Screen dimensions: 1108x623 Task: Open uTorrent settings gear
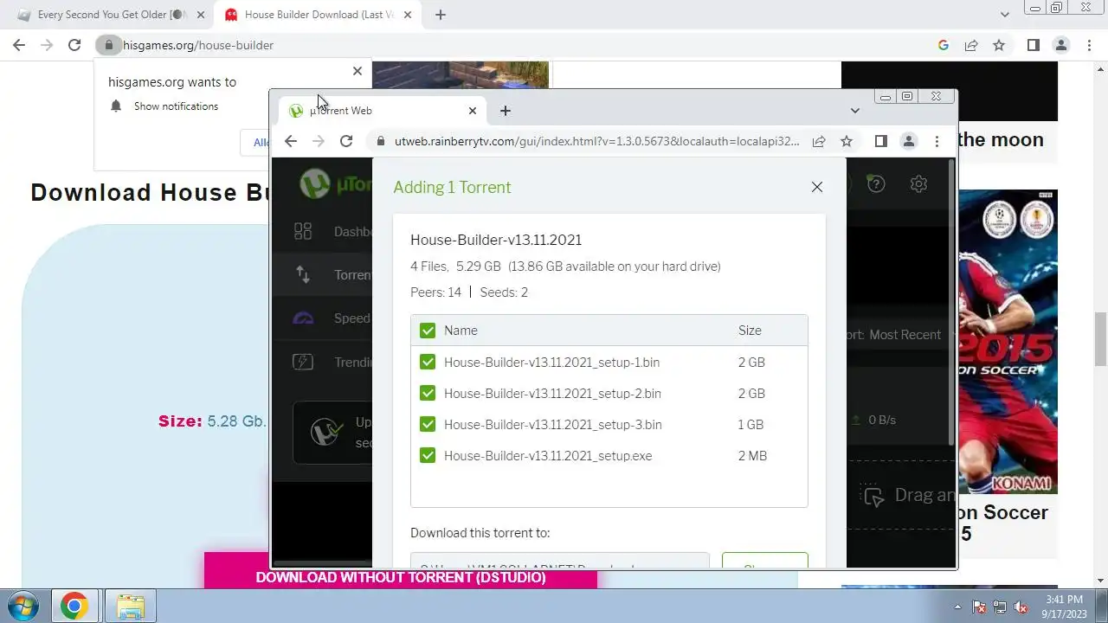(918, 183)
